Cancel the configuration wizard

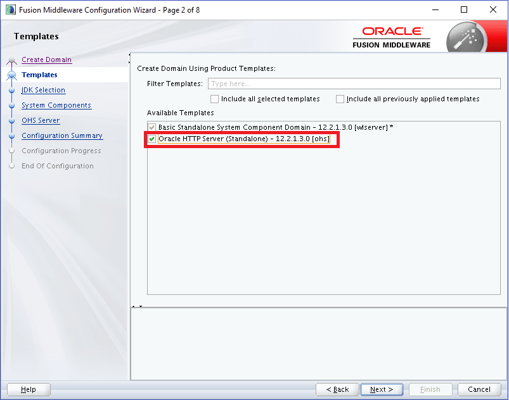click(479, 389)
